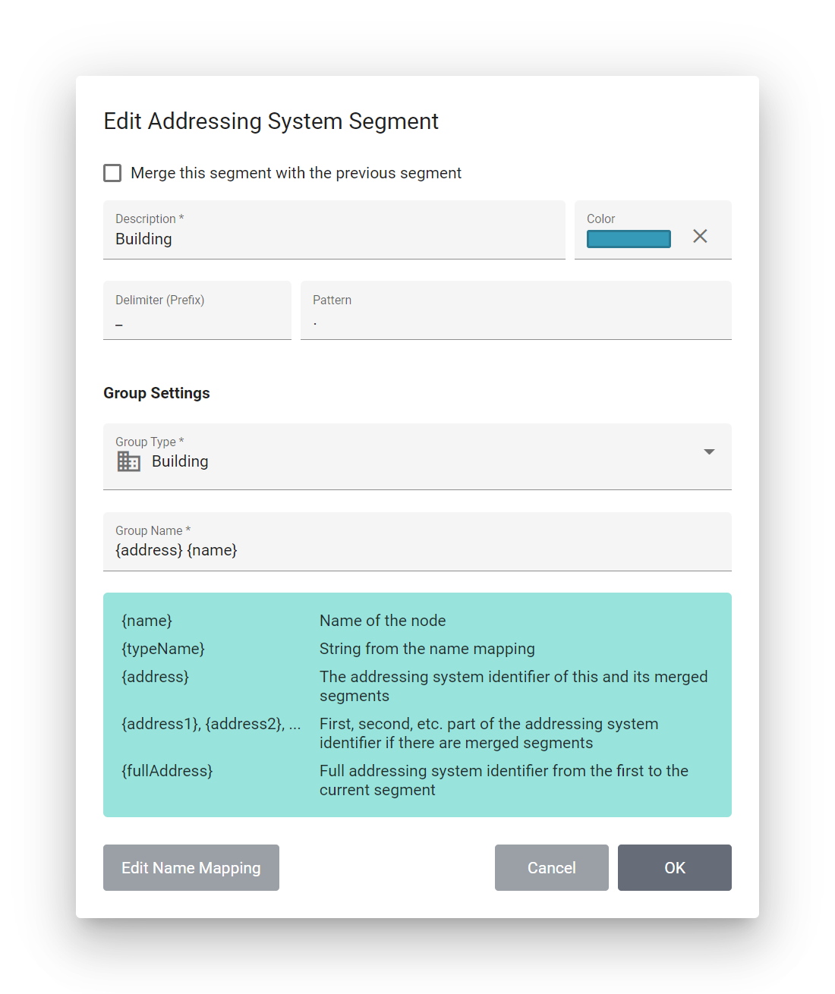Open Edit Name Mapping
This screenshot has width=835, height=994.
(x=191, y=867)
